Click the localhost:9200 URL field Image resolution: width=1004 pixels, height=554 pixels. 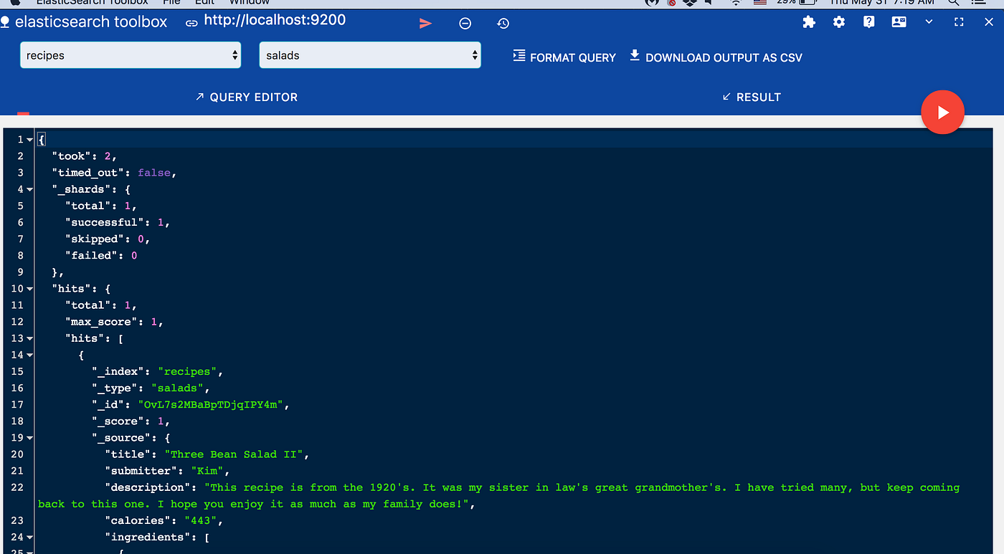click(275, 20)
